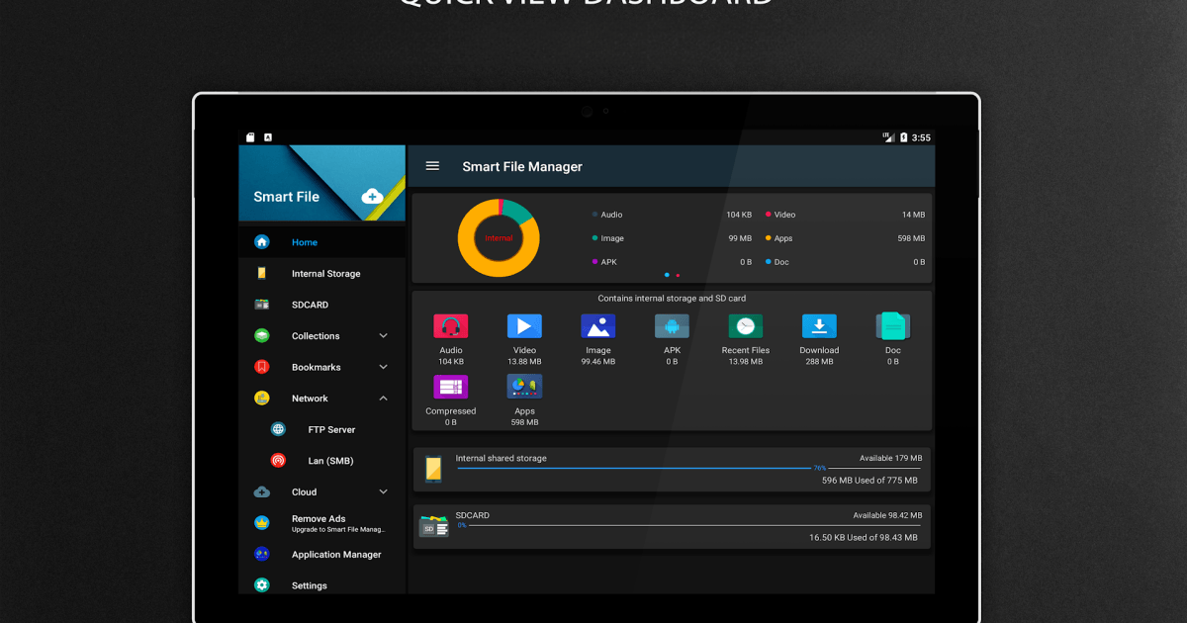Open the Audio category icon

[450, 325]
